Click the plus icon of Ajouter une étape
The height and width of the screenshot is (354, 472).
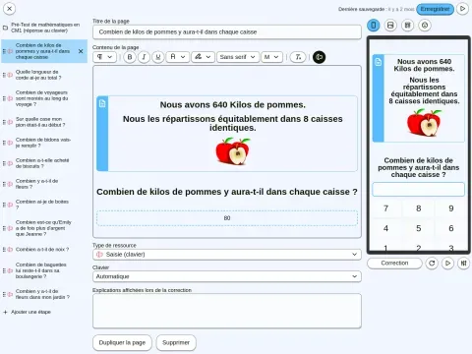5,313
